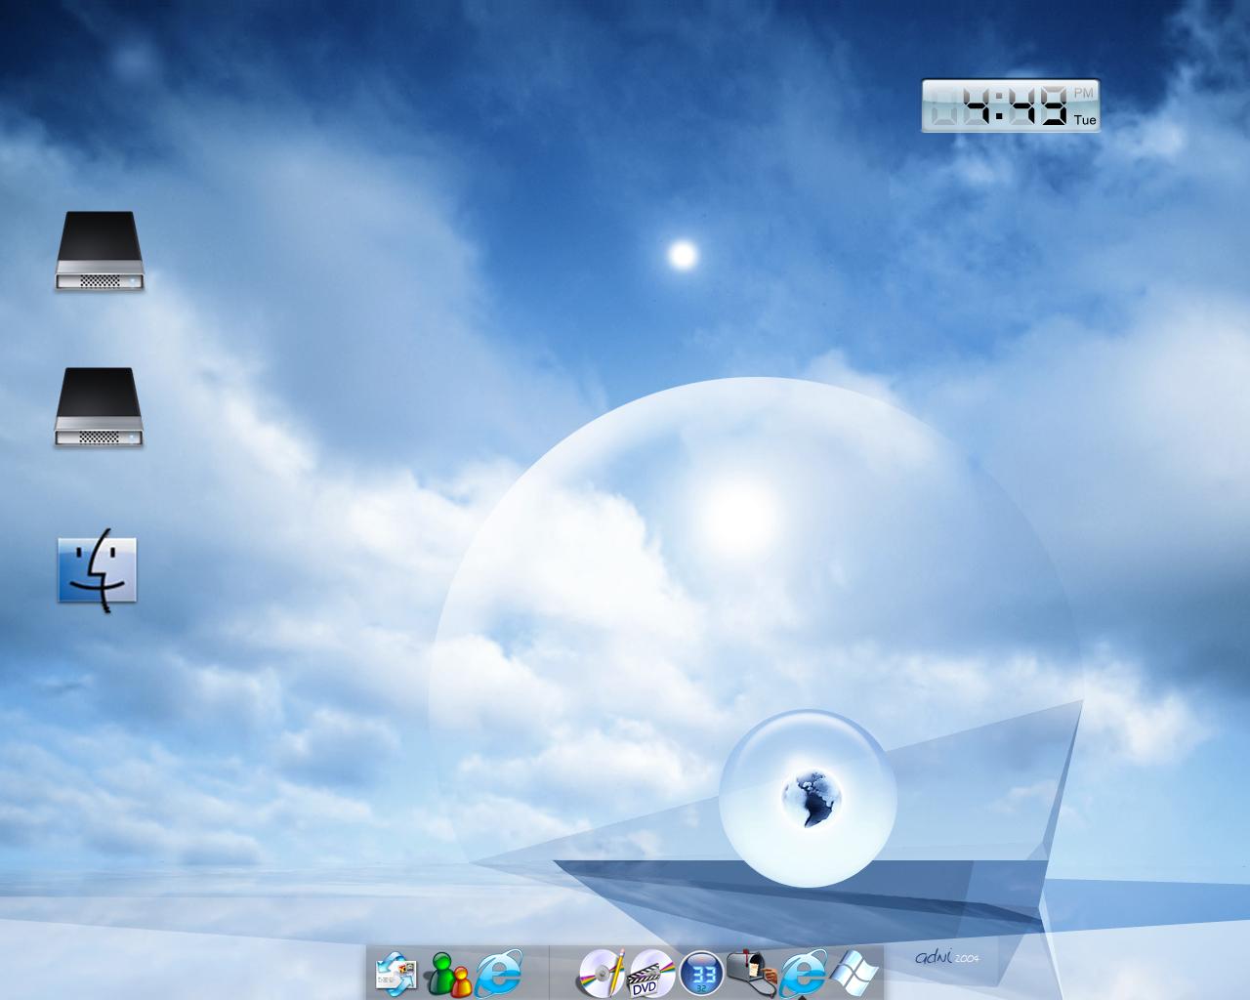Open the Outlook Express mail icon in dock
Viewport: 1250px width, 1000px height.
pyautogui.click(x=396, y=974)
